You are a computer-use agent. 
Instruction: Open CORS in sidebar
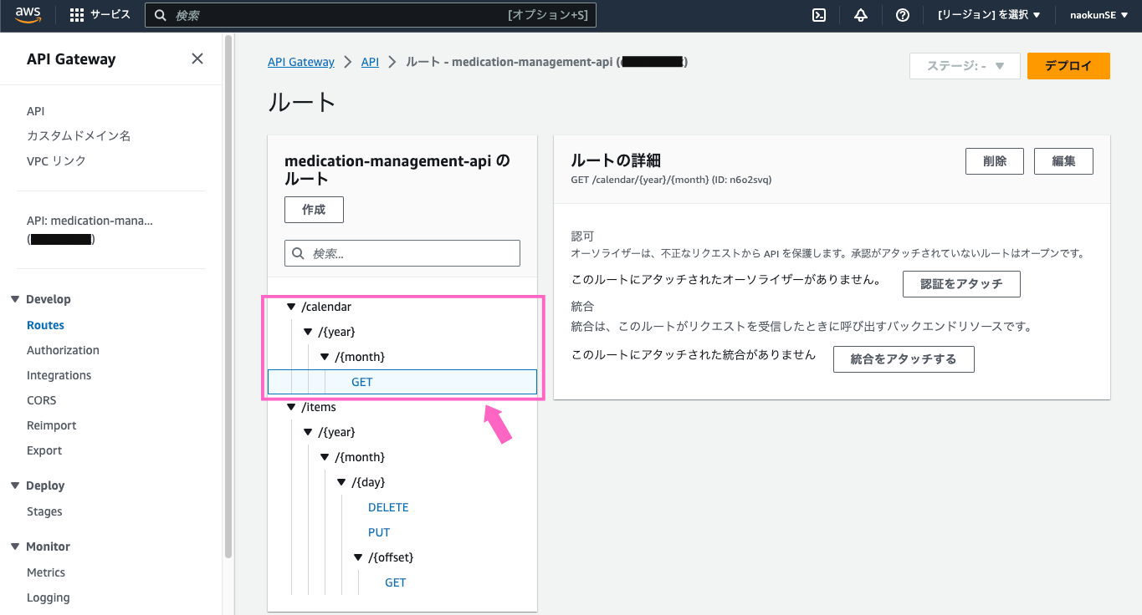coord(42,400)
